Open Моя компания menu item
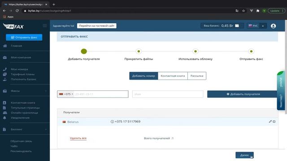Viewport: 287px width, 161px height. pos(21,58)
